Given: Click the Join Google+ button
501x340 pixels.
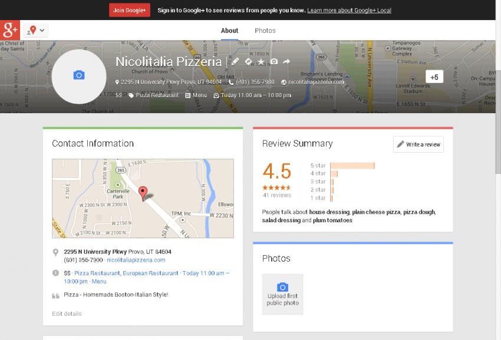Looking at the screenshot, I should point(130,10).
